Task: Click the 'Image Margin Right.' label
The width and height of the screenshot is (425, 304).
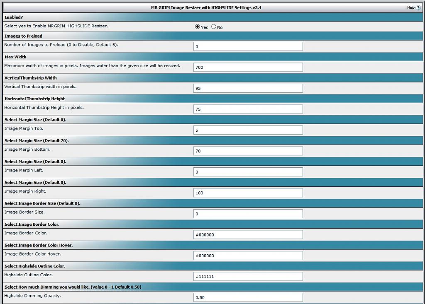Action: tap(25, 191)
